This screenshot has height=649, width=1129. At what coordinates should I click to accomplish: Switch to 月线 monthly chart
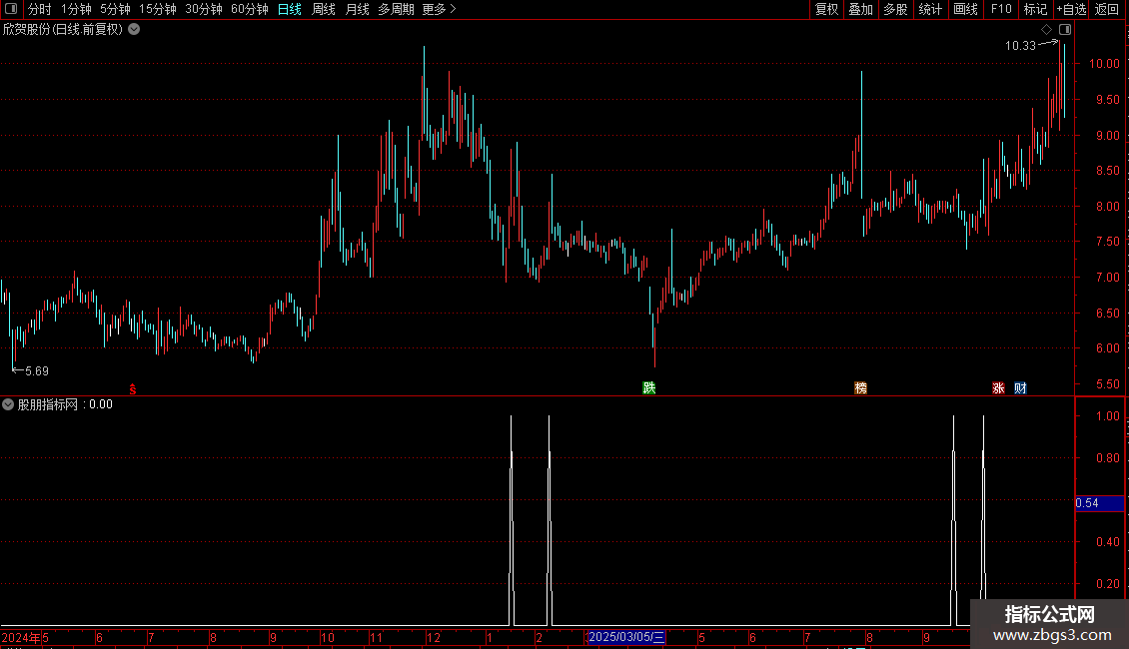tap(357, 9)
